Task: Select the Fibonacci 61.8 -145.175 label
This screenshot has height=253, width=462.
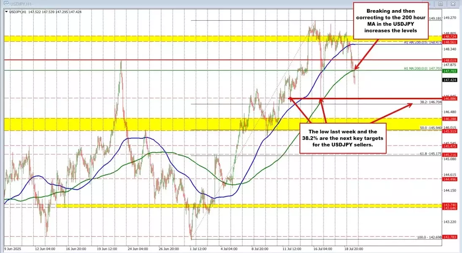Action: [x=431, y=154]
